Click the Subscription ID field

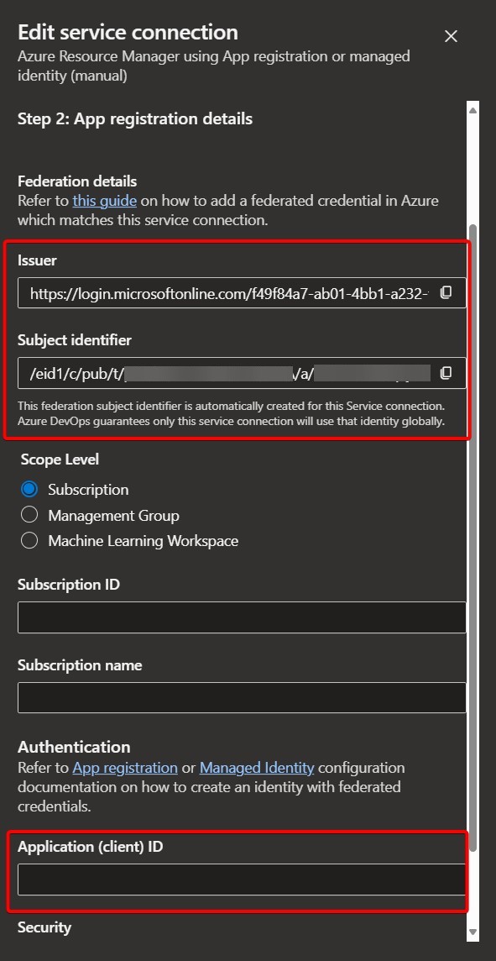click(x=242, y=617)
